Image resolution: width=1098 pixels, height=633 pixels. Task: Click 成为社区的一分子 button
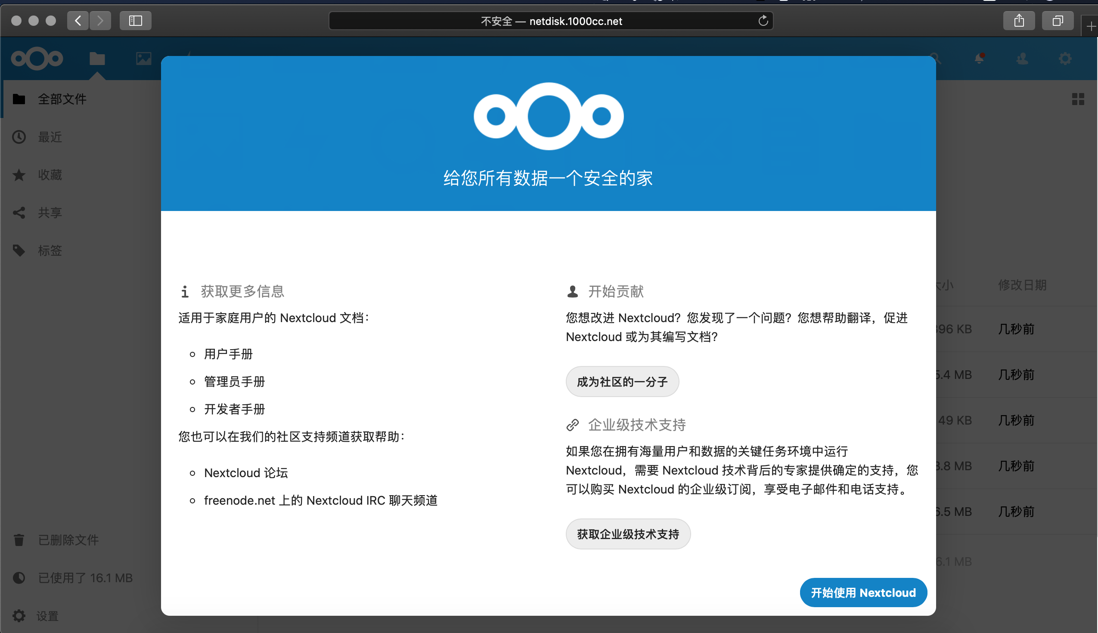coord(622,382)
